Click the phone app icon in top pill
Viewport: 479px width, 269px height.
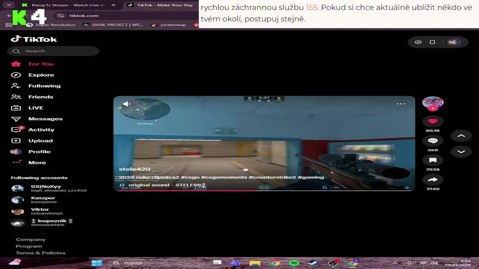pyautogui.click(x=432, y=42)
